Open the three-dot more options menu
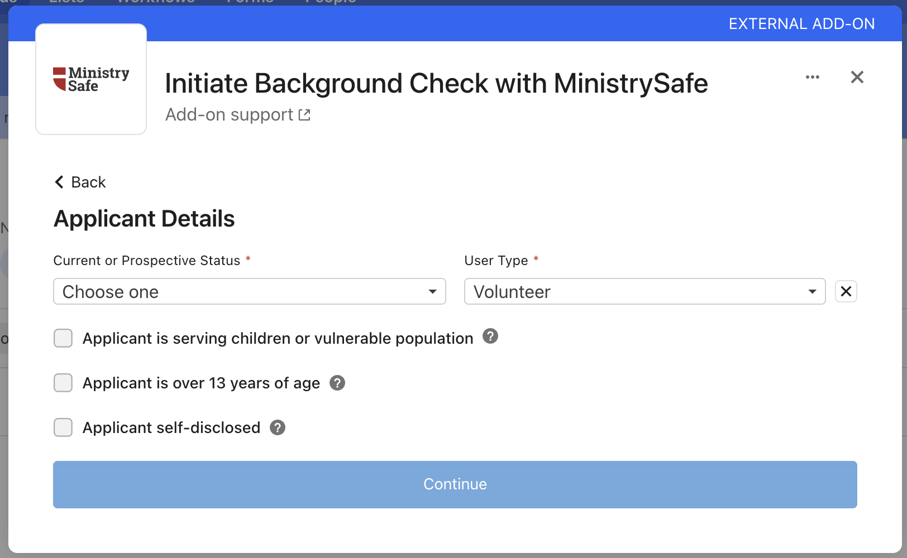This screenshot has width=907, height=558. [x=812, y=77]
